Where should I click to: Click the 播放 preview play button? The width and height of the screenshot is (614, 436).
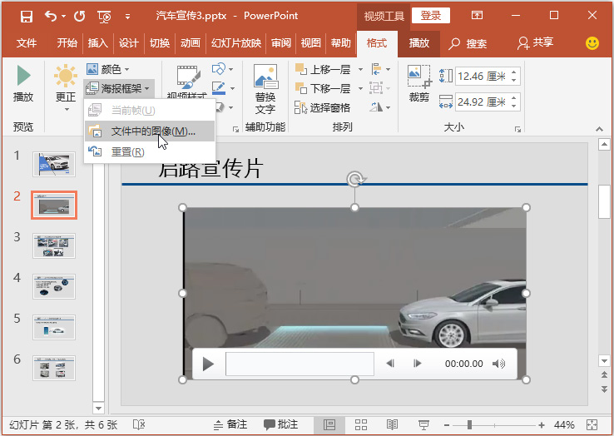click(x=23, y=84)
